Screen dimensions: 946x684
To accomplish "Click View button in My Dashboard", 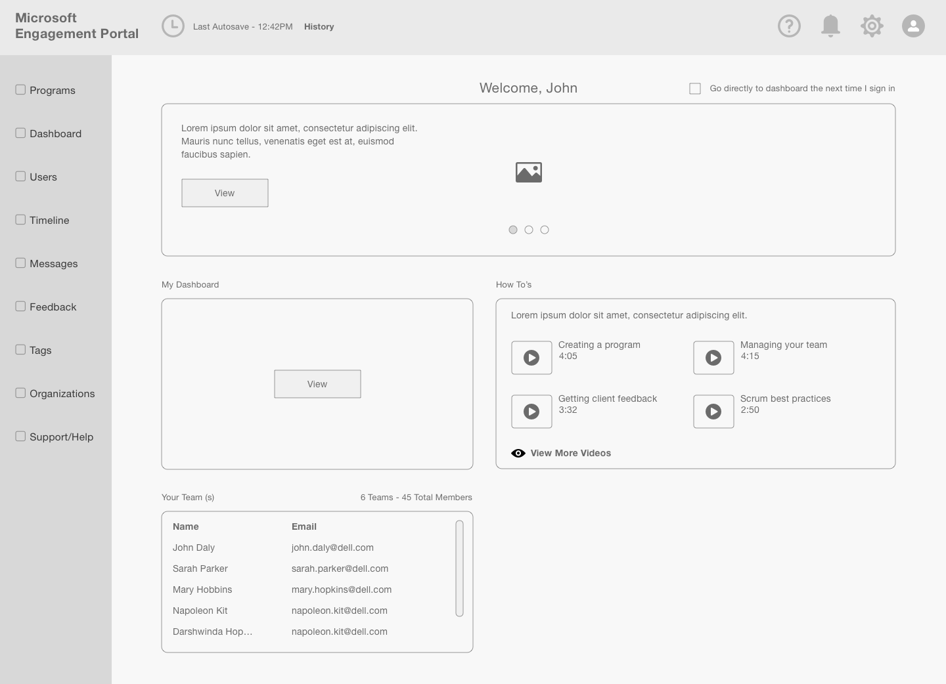I will pos(317,384).
